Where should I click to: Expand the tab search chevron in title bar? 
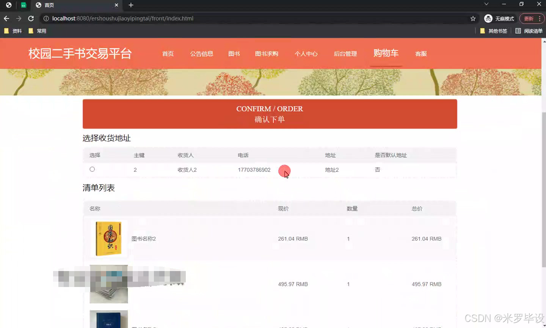pyautogui.click(x=486, y=4)
